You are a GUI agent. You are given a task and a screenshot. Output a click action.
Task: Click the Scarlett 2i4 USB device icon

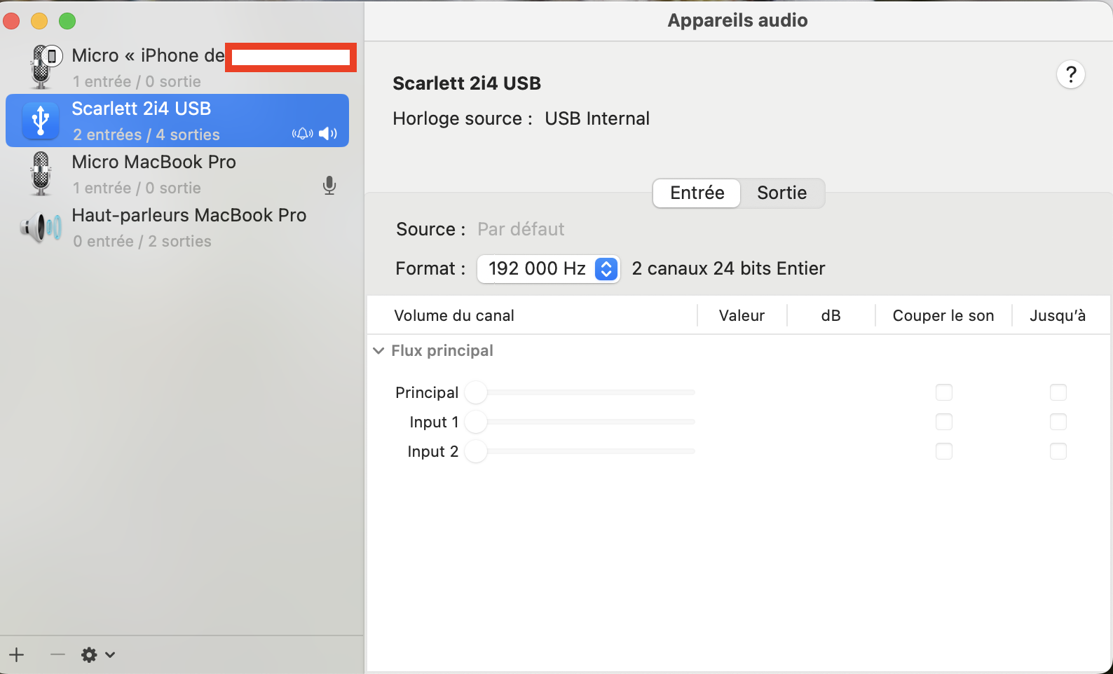click(x=41, y=121)
